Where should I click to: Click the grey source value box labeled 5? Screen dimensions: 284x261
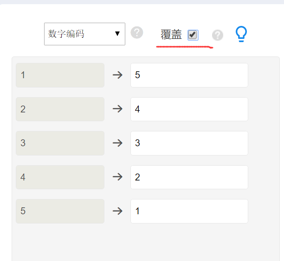point(60,211)
